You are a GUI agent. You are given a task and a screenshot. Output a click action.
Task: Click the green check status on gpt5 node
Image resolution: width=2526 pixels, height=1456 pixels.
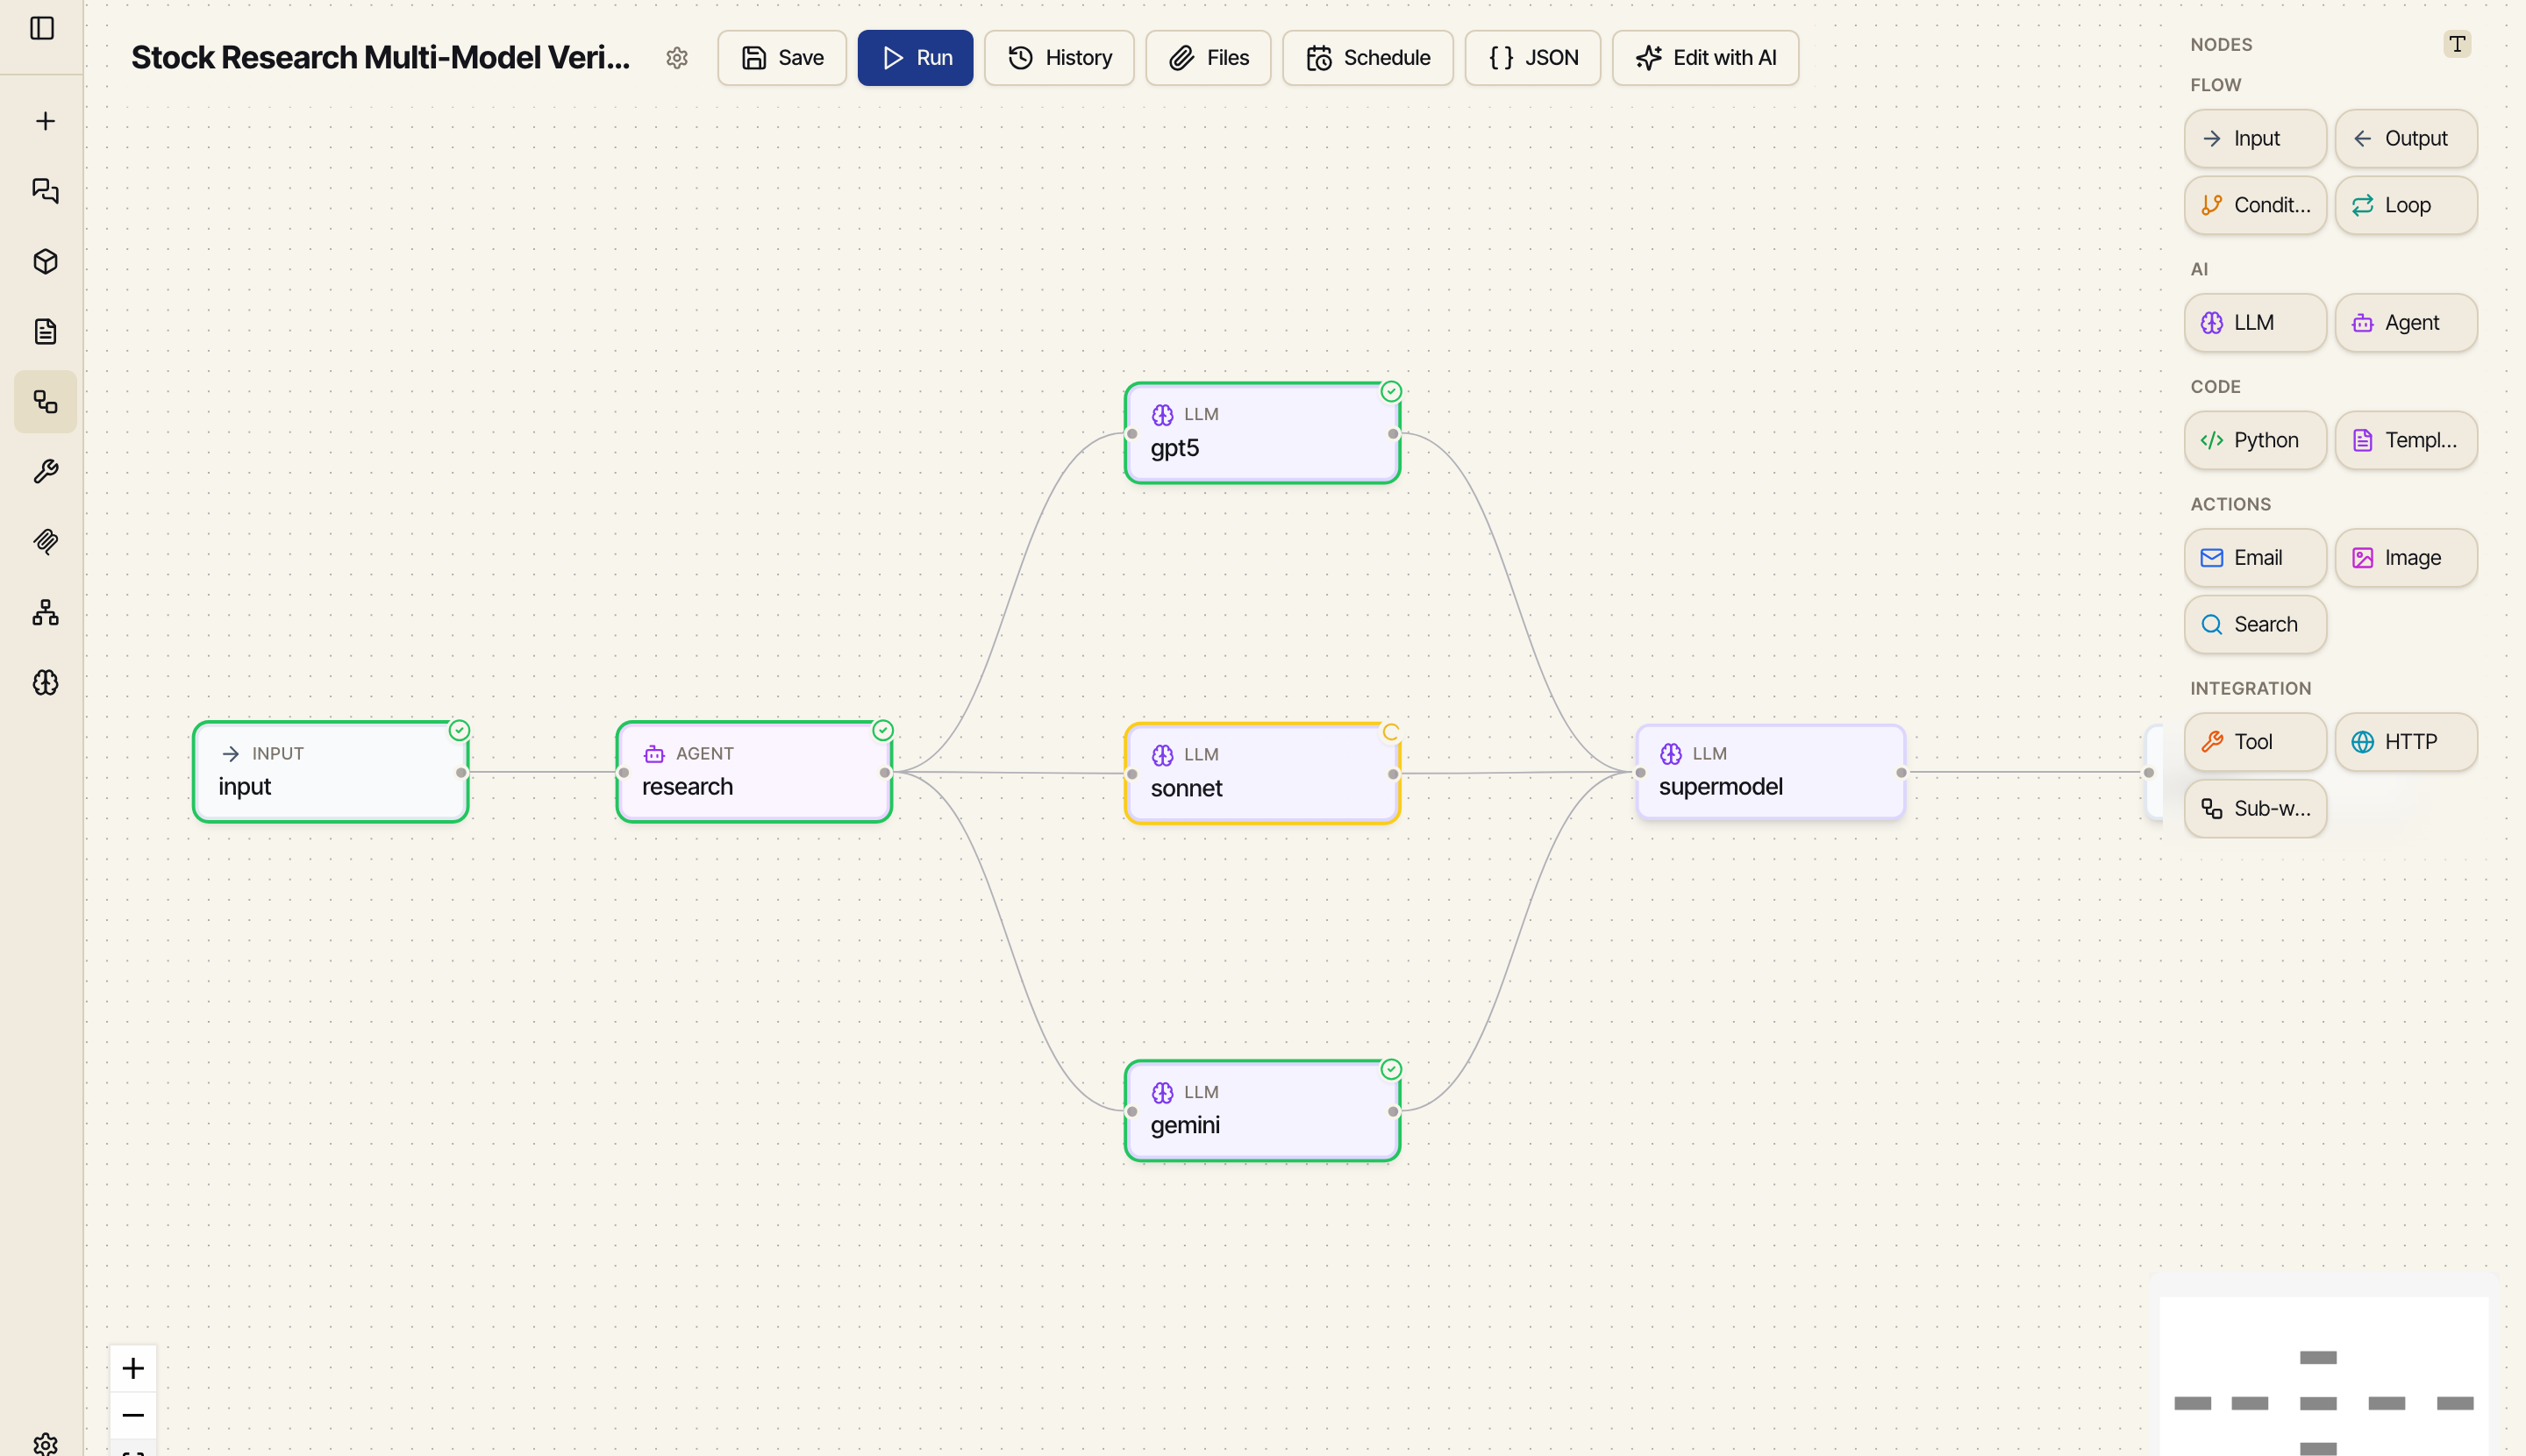tap(1391, 391)
